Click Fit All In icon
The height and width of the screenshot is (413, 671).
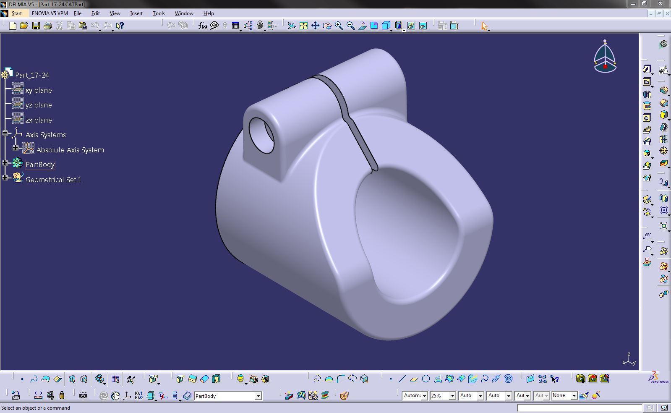[x=303, y=26]
